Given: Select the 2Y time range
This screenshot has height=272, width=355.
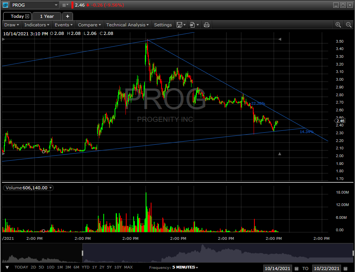Looking at the screenshot, I should coord(102,267).
